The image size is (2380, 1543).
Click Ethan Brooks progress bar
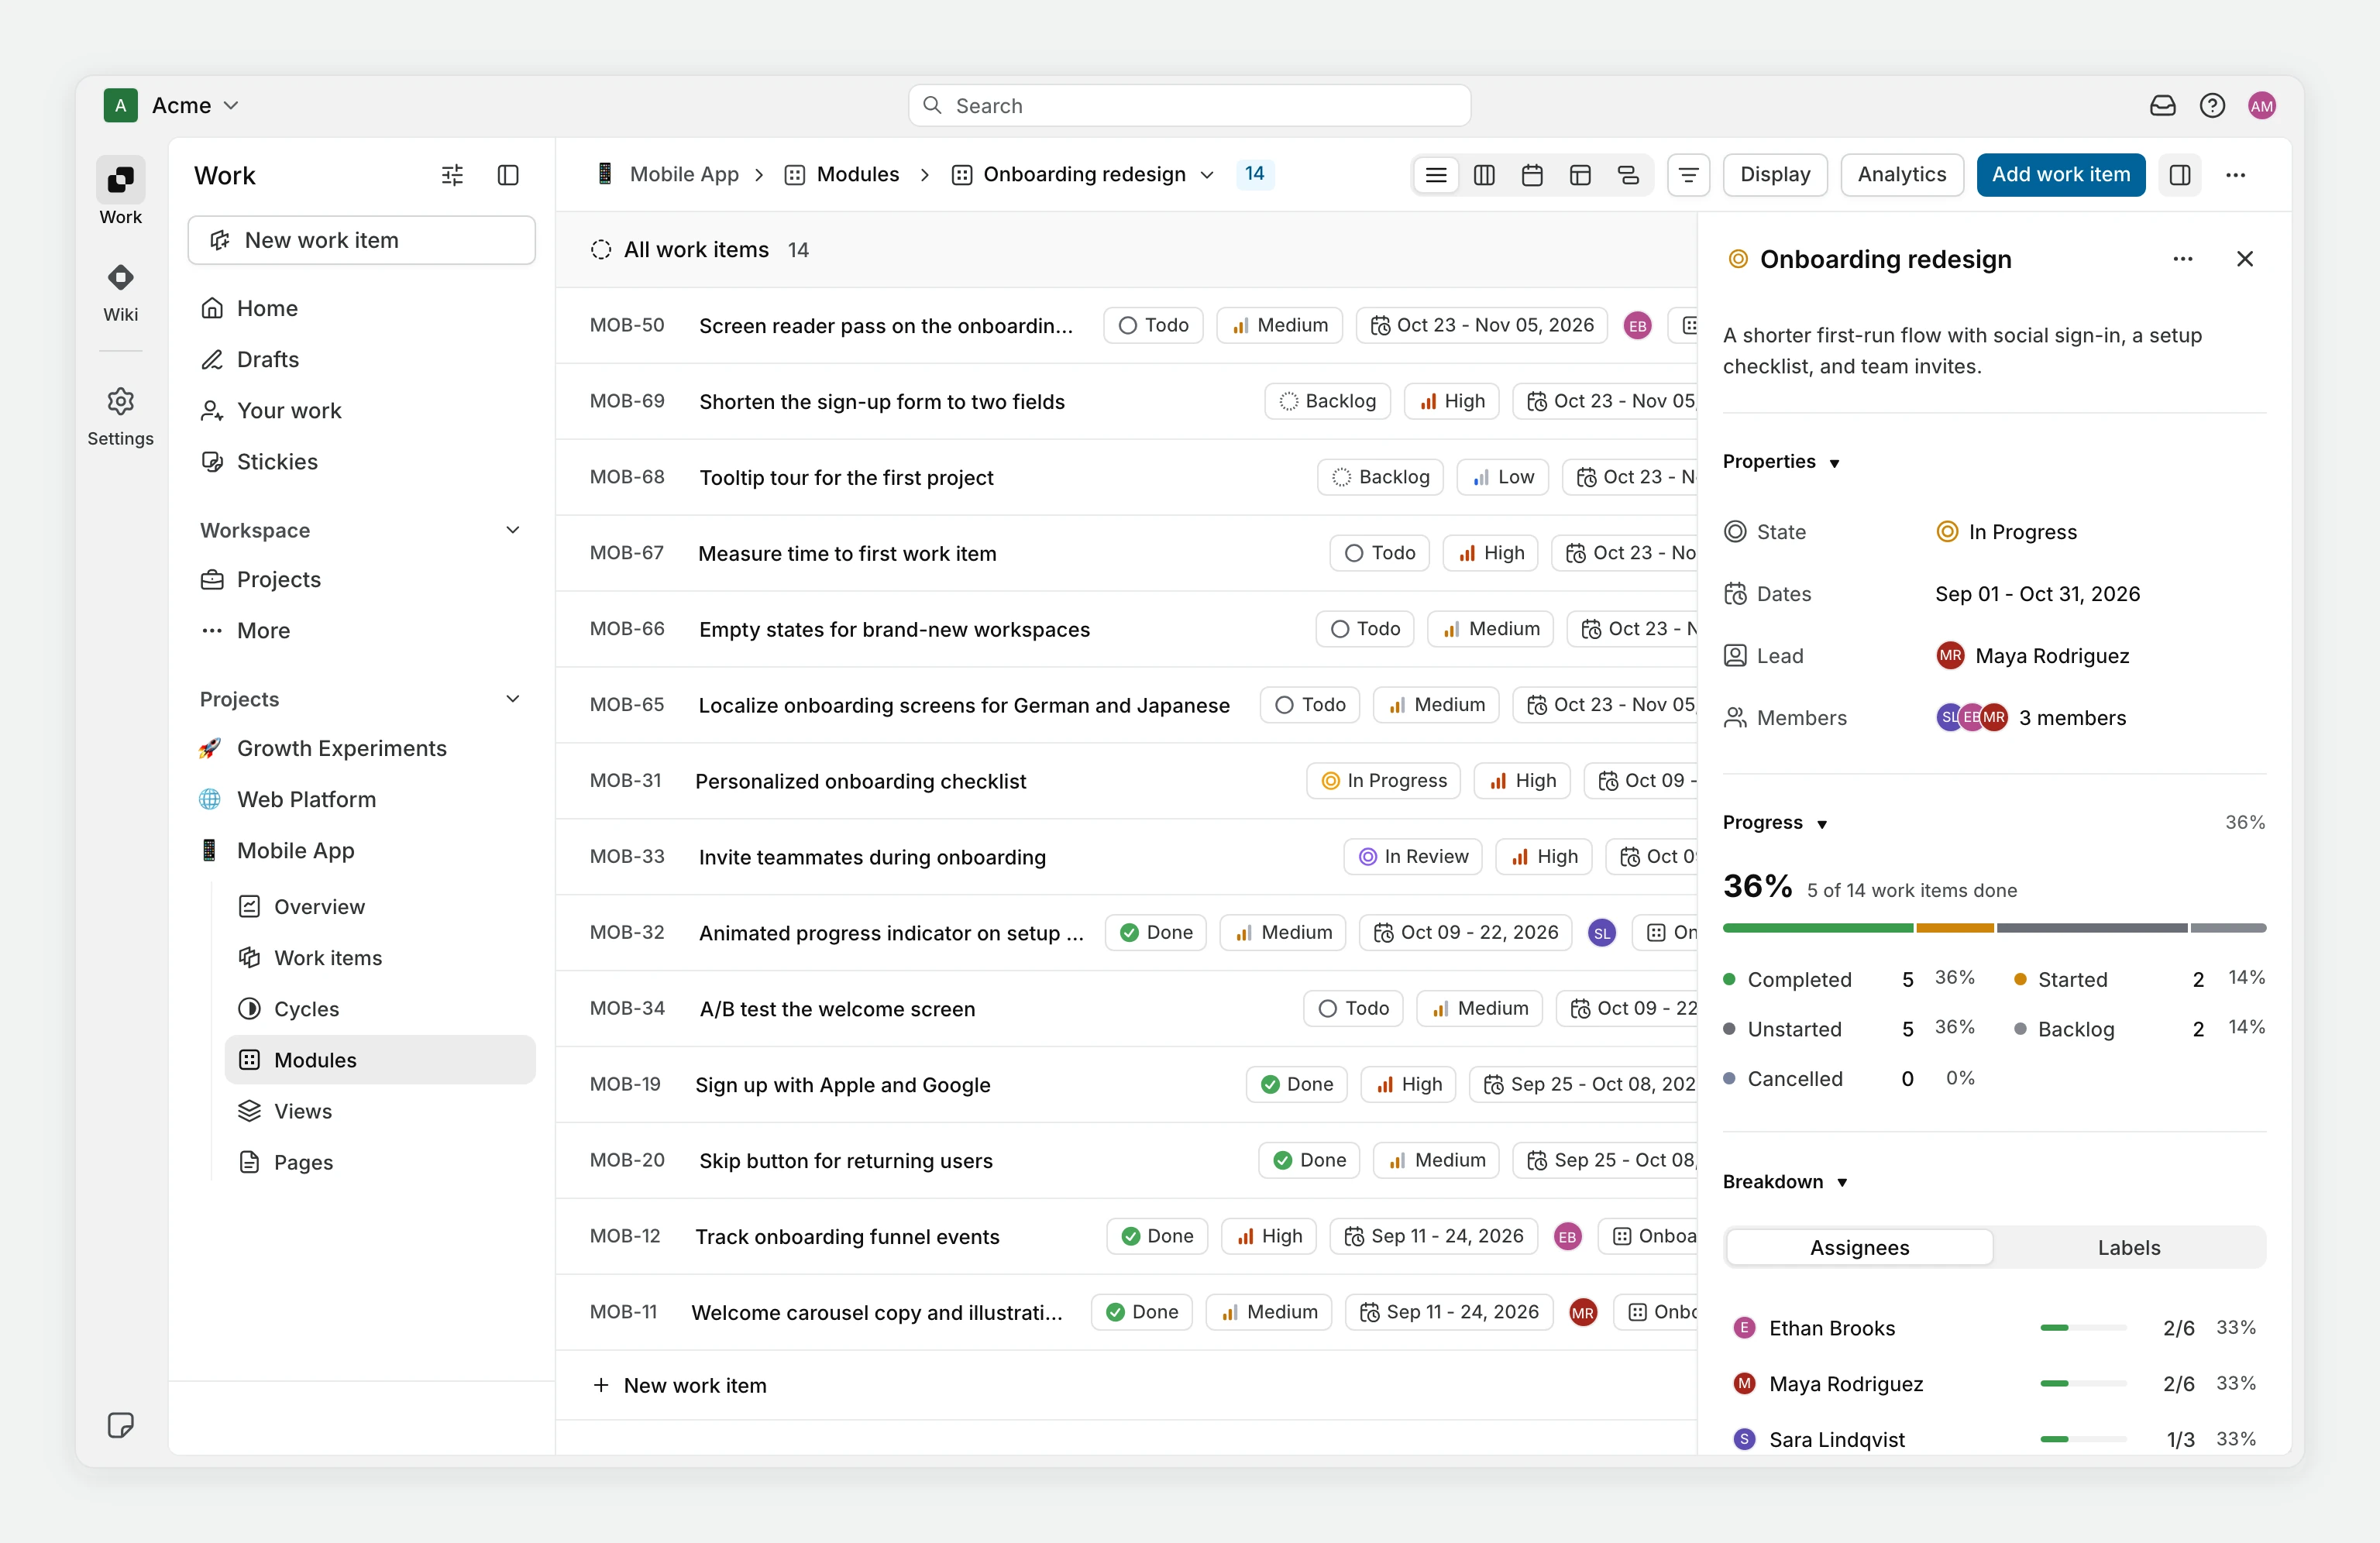tap(2083, 1328)
